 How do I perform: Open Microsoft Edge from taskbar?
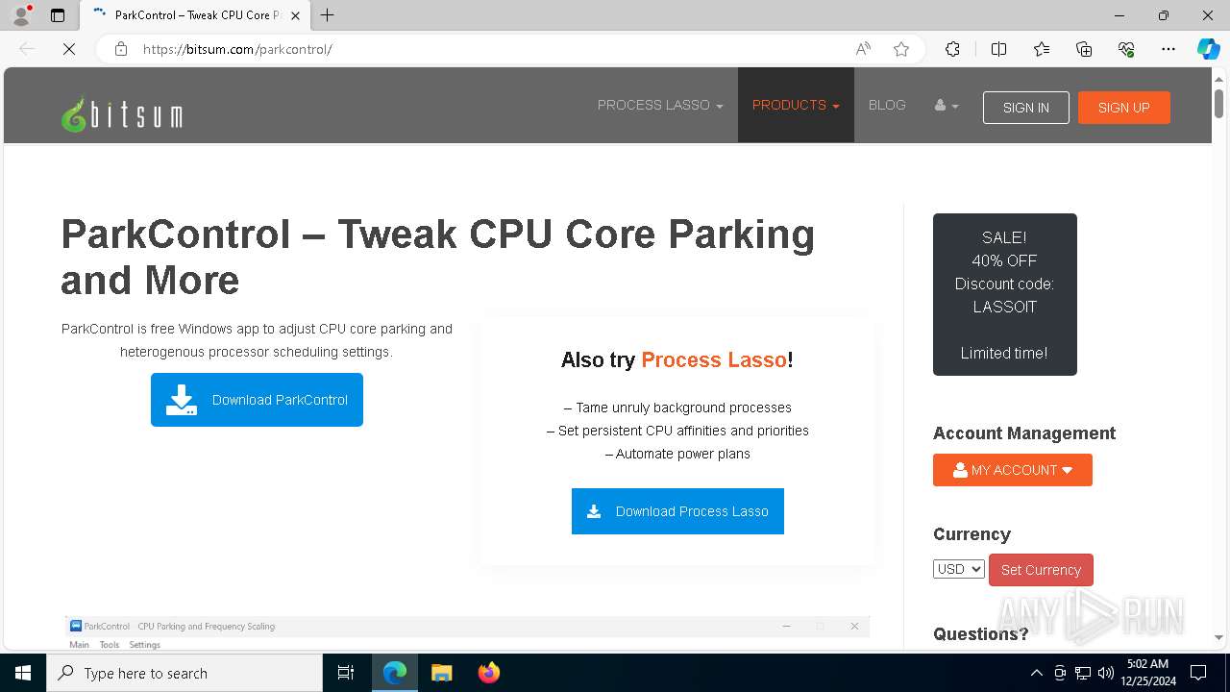(395, 673)
